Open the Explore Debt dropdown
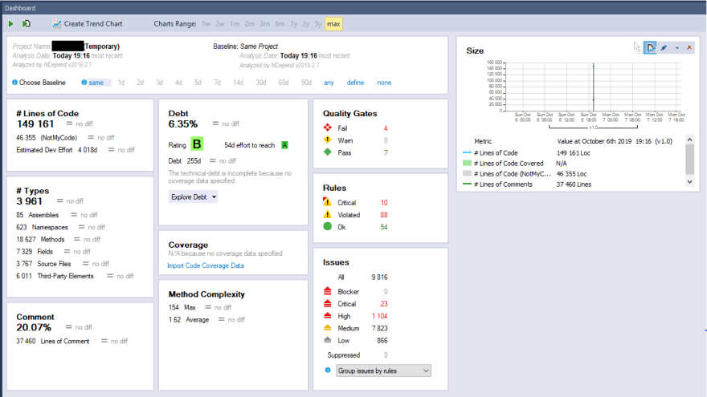 pos(193,197)
